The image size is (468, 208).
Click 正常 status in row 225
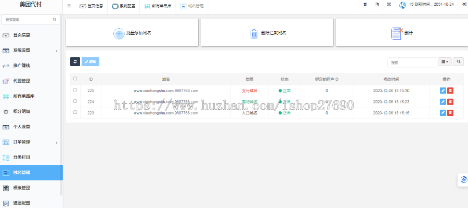(285, 90)
